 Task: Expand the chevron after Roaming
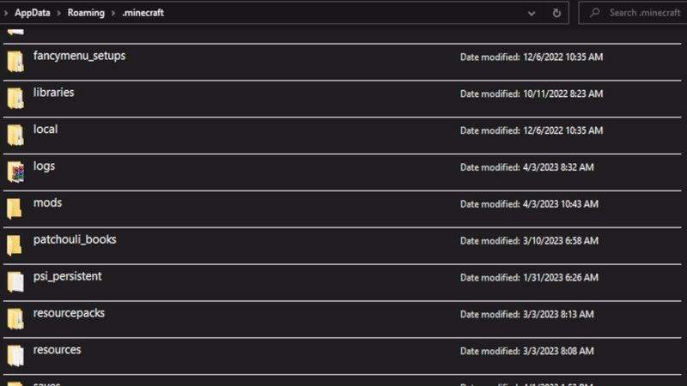pyautogui.click(x=113, y=13)
